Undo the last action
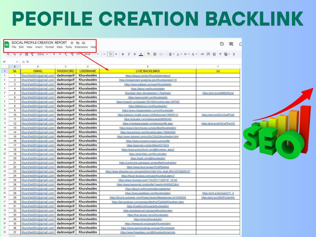This screenshot has height=237, width=316. point(15,54)
